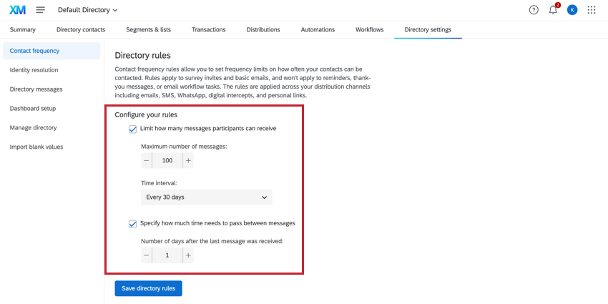Screen dimensions: 608x304
Task: Open the app switcher grid icon
Action: pyautogui.click(x=592, y=10)
